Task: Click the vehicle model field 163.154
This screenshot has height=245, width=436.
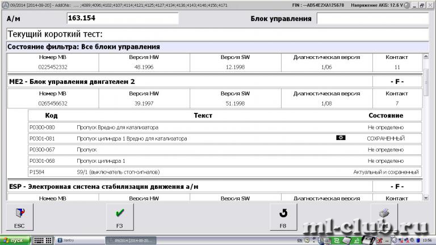Action: coord(122,18)
